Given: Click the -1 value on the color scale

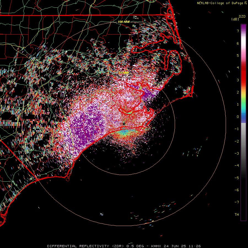Looking at the screenshot, I should [x=237, y=129].
